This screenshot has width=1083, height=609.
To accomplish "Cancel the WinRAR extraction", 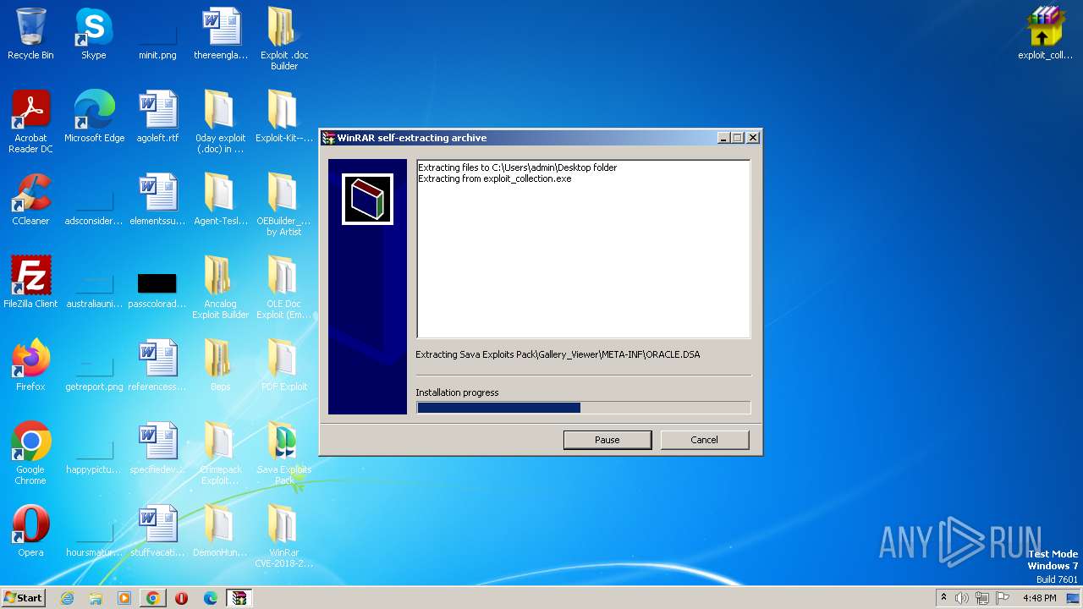I will tap(704, 440).
